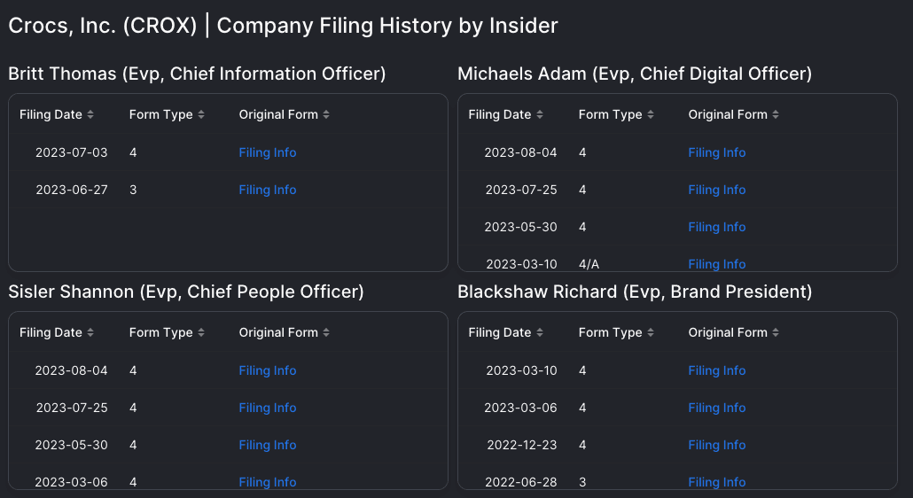Open Blackshaw Richard 2022-12-23 Filing Info link
The image size is (913, 498).
click(717, 445)
